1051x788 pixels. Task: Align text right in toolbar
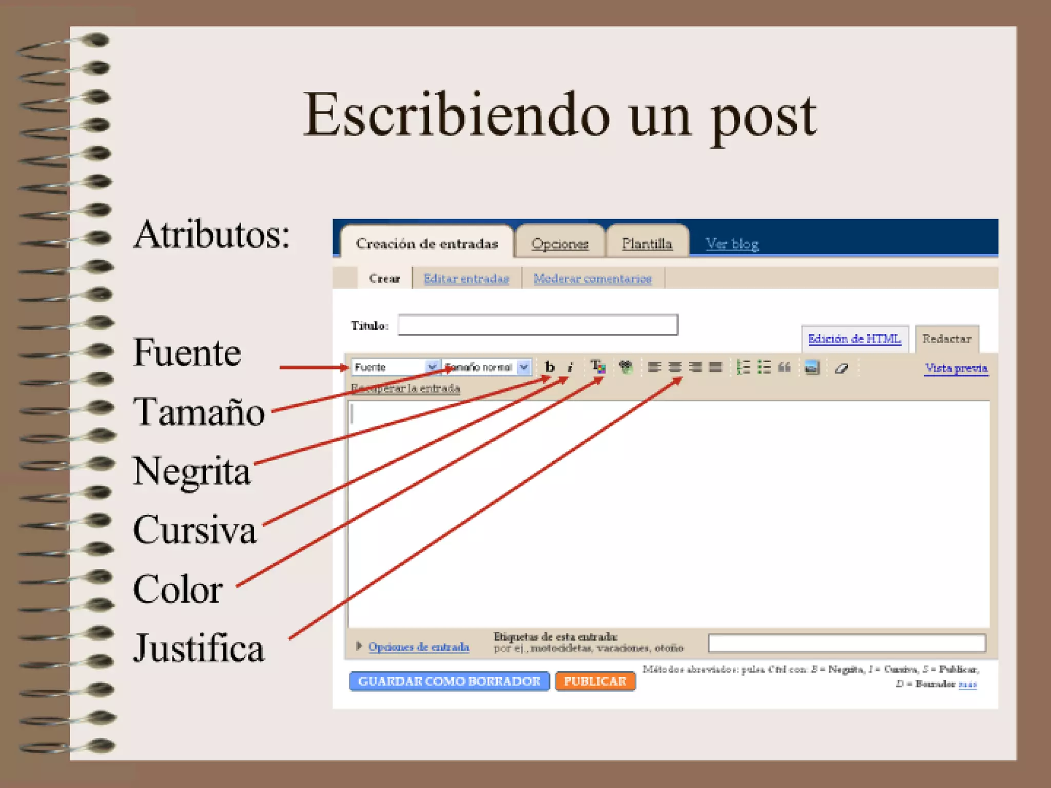(x=695, y=367)
